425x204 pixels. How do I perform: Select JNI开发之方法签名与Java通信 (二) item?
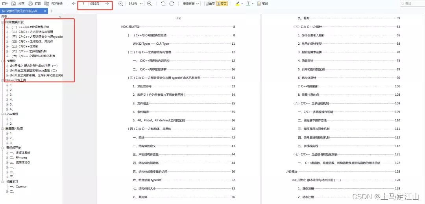tap(33, 71)
